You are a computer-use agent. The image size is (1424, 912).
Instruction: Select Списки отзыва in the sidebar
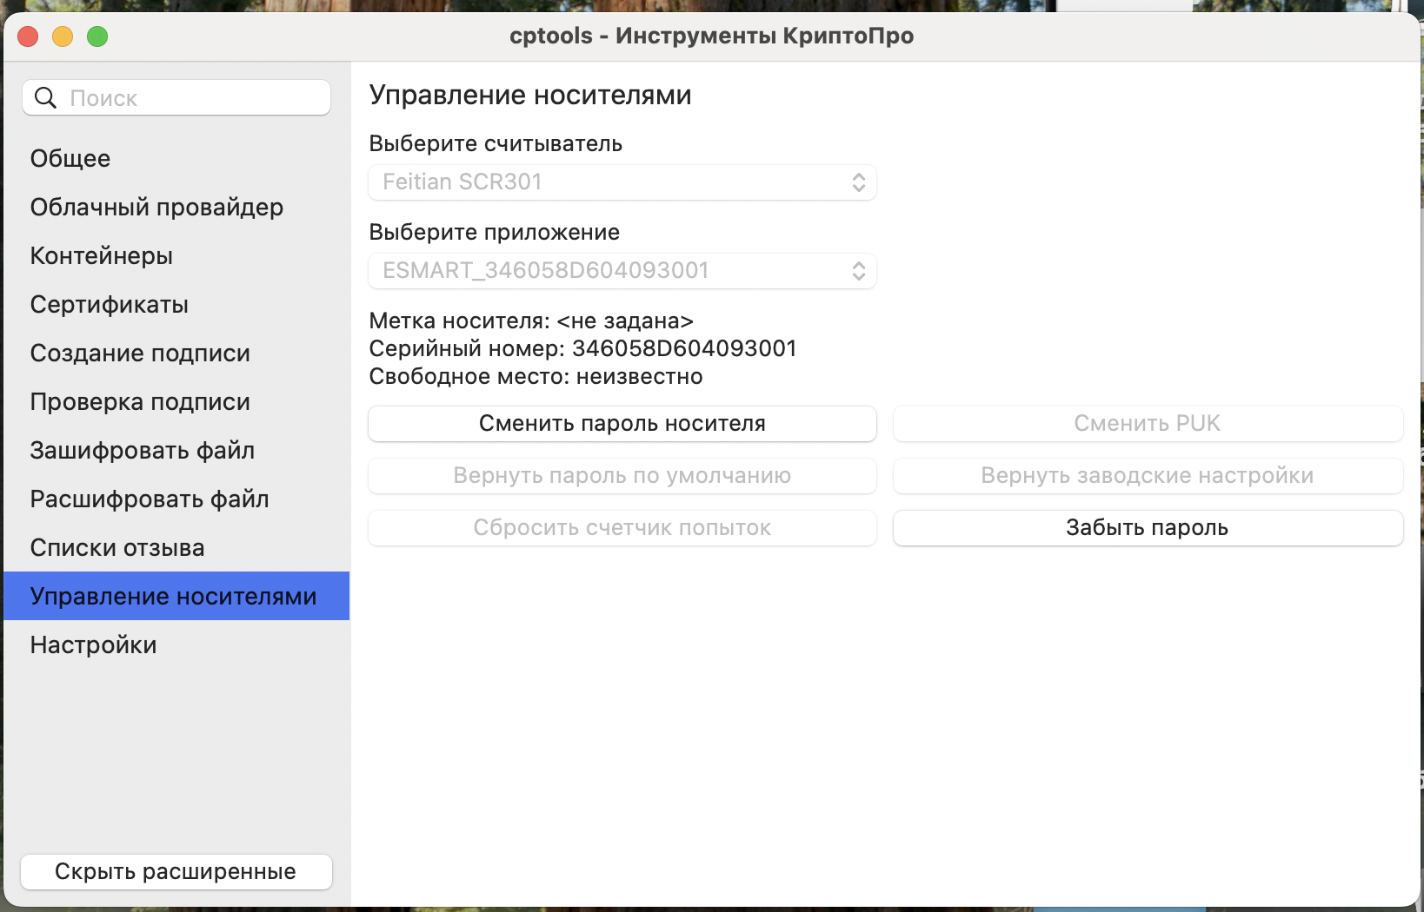pos(176,547)
